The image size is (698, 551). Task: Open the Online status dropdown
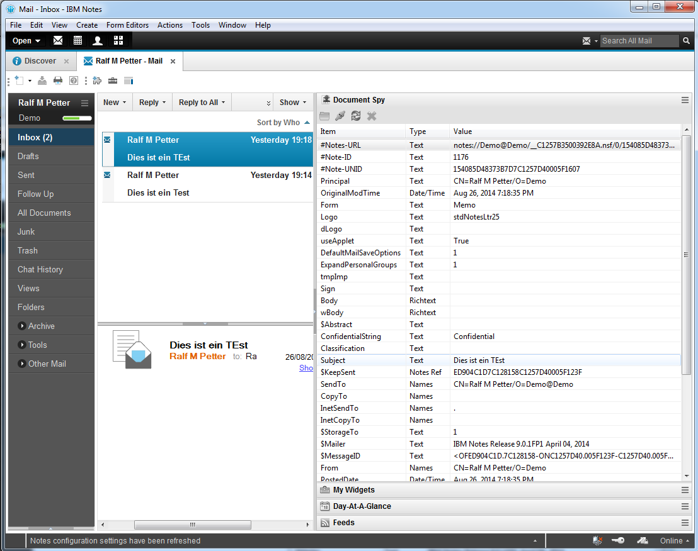coord(676,541)
